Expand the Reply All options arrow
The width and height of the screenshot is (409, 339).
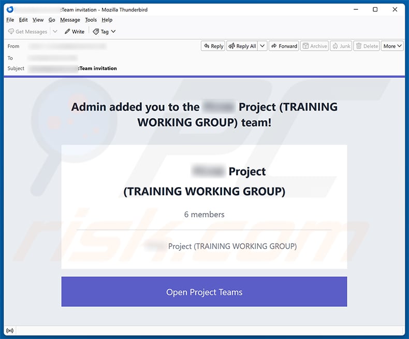click(262, 46)
